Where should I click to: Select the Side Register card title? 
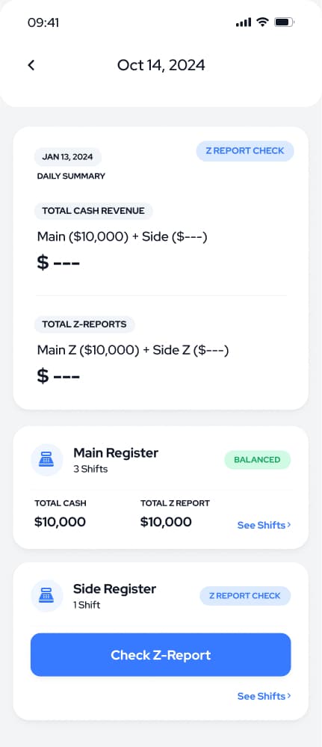115,588
